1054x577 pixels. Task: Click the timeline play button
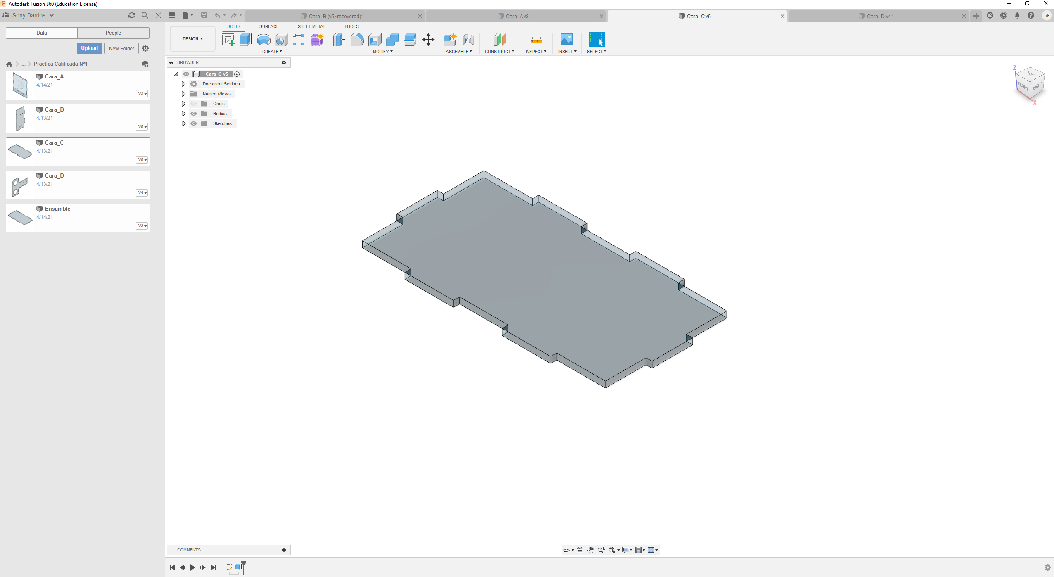(192, 567)
